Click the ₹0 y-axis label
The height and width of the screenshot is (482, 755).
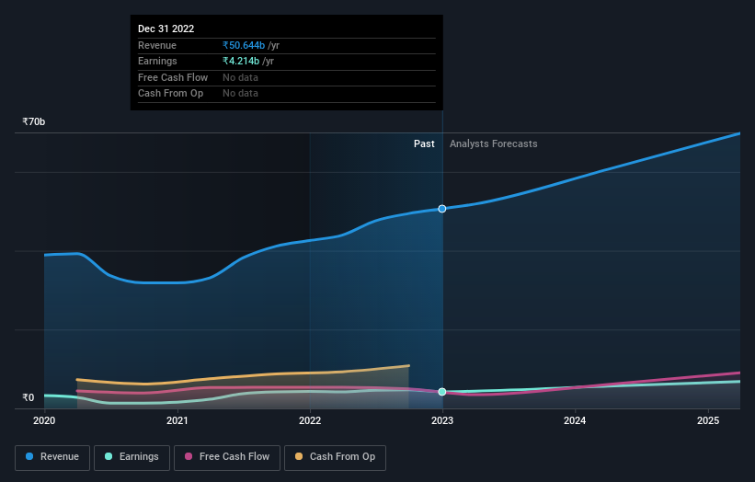pos(29,397)
